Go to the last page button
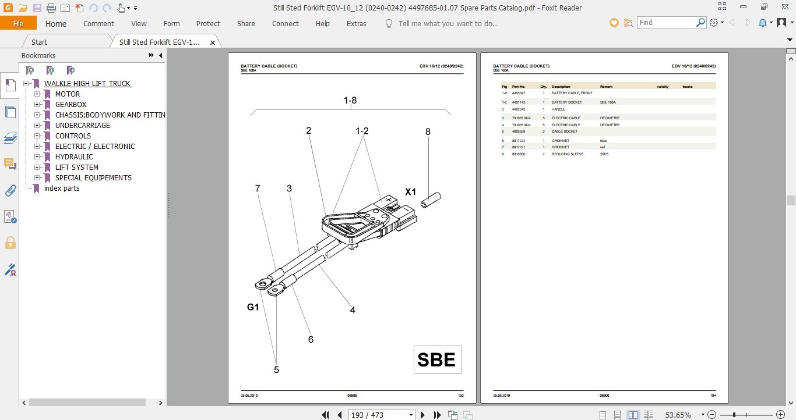The width and height of the screenshot is (796, 420). [x=437, y=415]
